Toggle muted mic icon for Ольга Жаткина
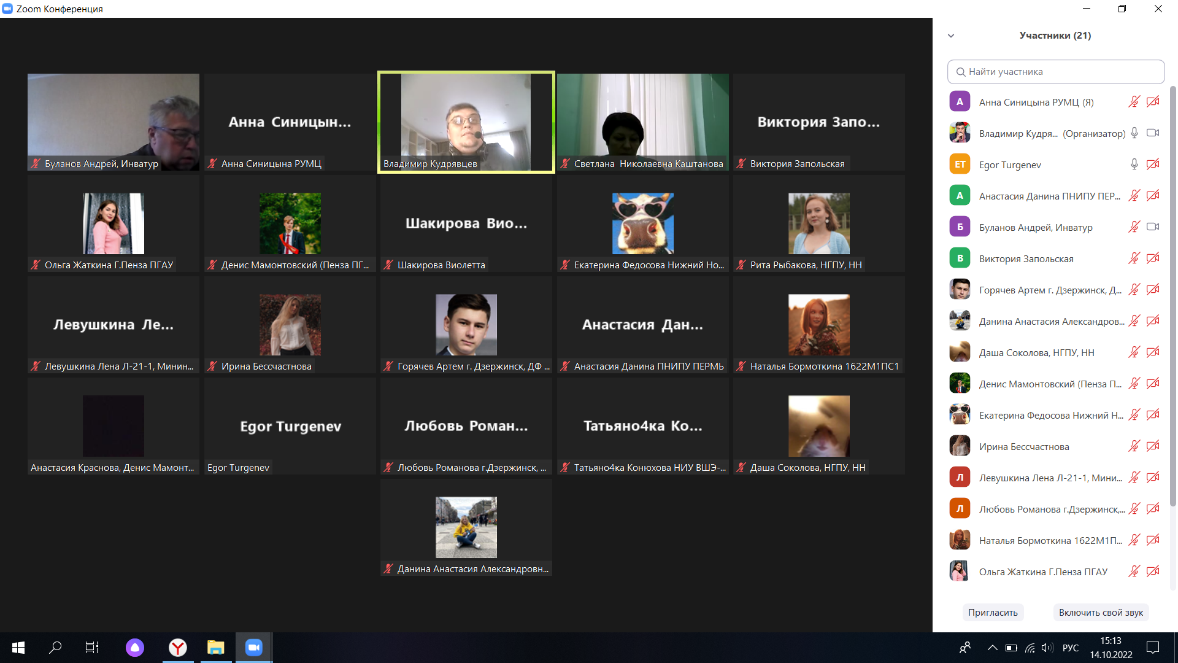Screen dimensions: 1178x663 tap(1134, 571)
